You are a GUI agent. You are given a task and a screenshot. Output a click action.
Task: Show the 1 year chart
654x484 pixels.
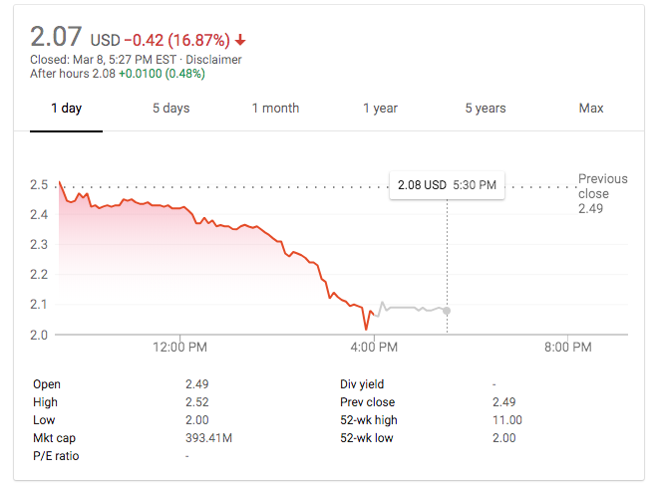point(380,108)
